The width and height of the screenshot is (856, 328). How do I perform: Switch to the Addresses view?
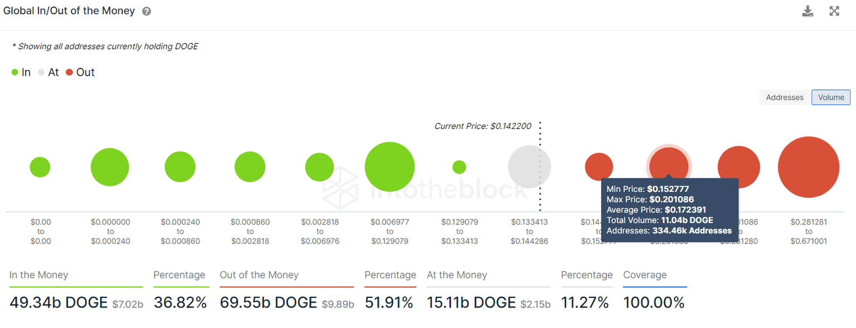pyautogui.click(x=785, y=97)
